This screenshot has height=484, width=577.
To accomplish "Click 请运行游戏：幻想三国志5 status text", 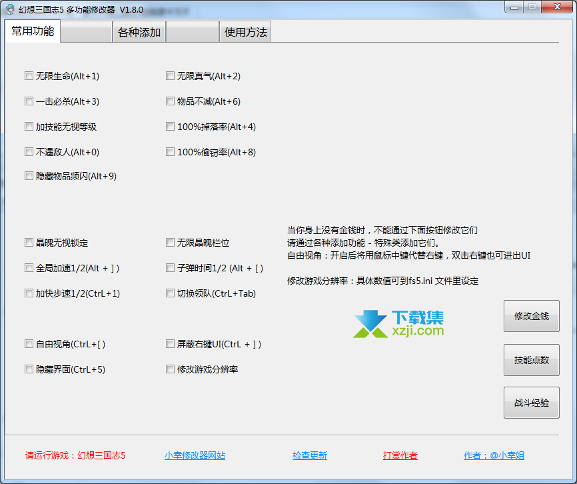I will coord(75,455).
